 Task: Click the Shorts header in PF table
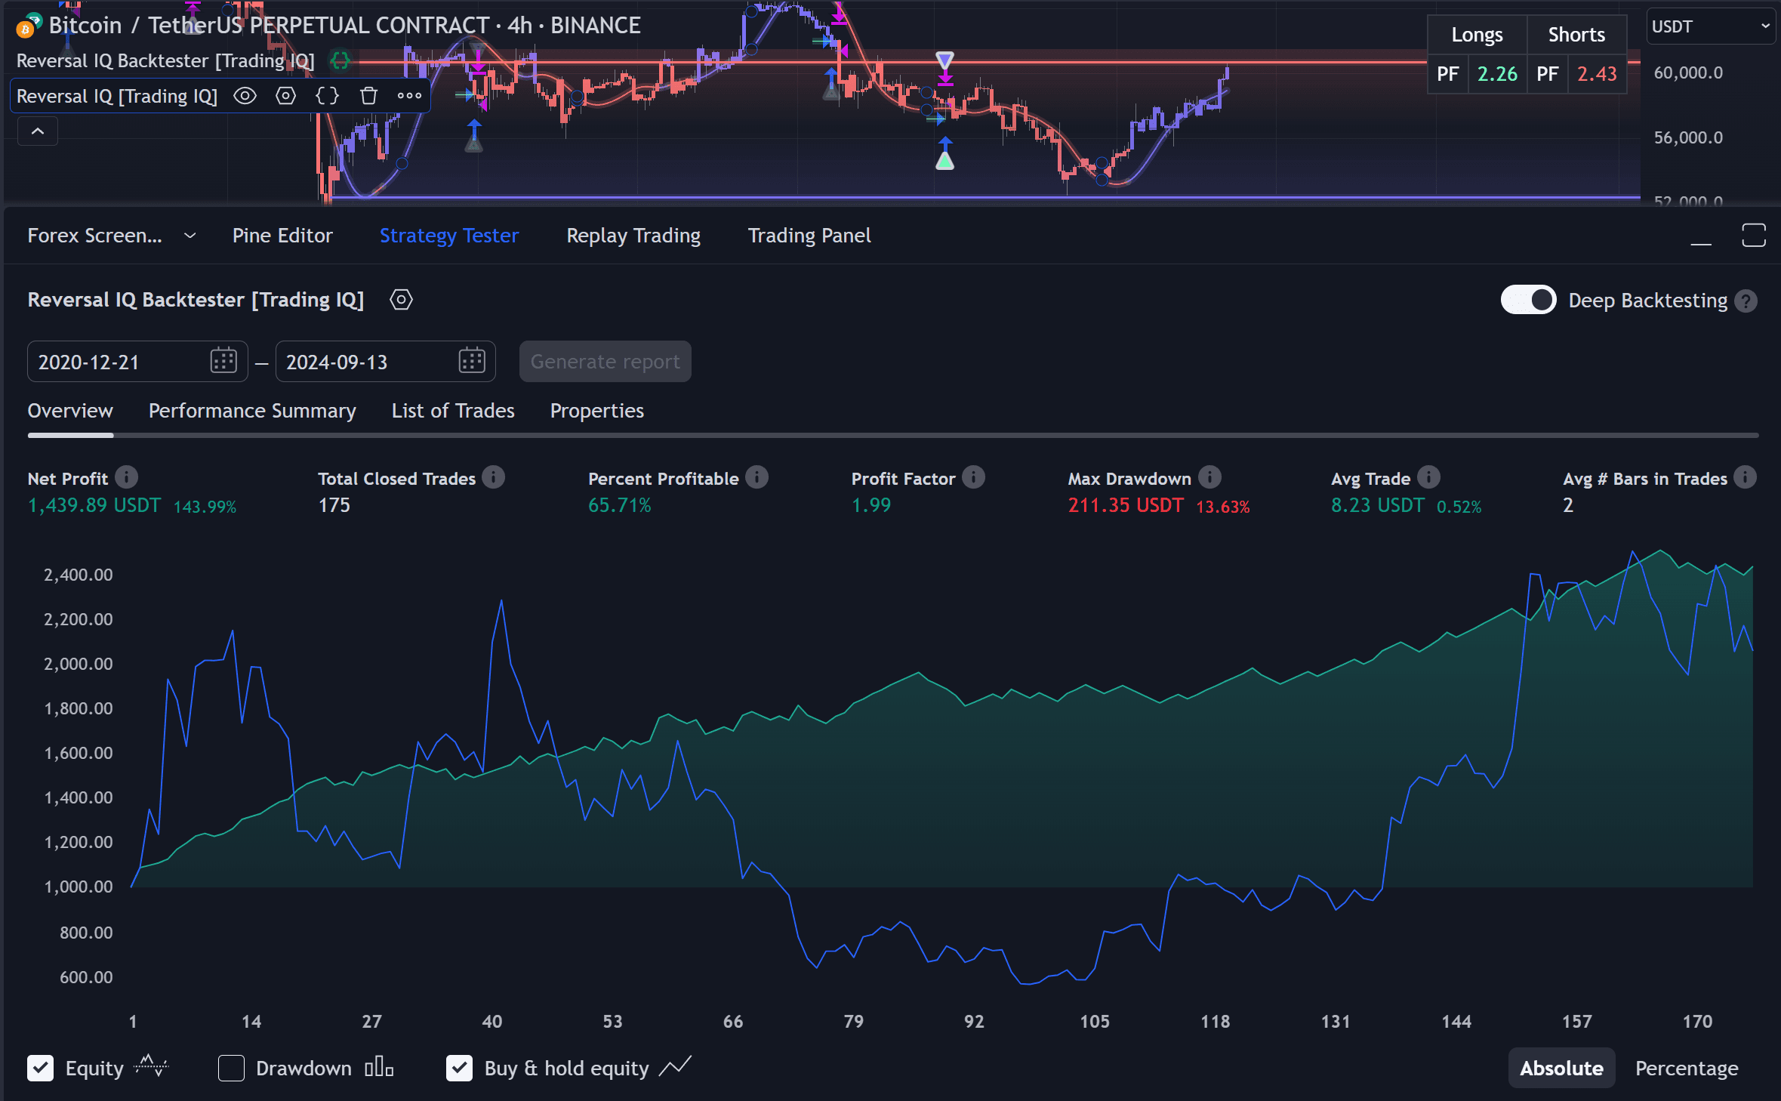pyautogui.click(x=1576, y=35)
